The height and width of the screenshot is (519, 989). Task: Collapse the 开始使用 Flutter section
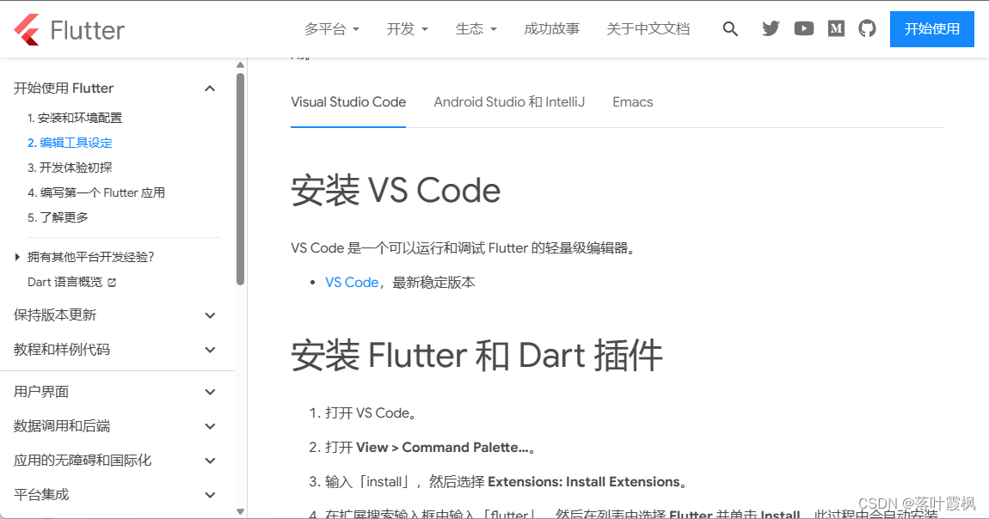[x=210, y=89]
